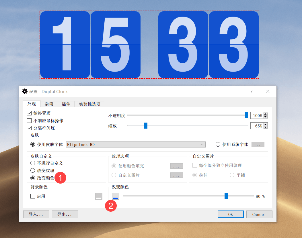Expand the Flipclock HD skin dropdown
This screenshot has width=302, height=238.
[x=136, y=145]
